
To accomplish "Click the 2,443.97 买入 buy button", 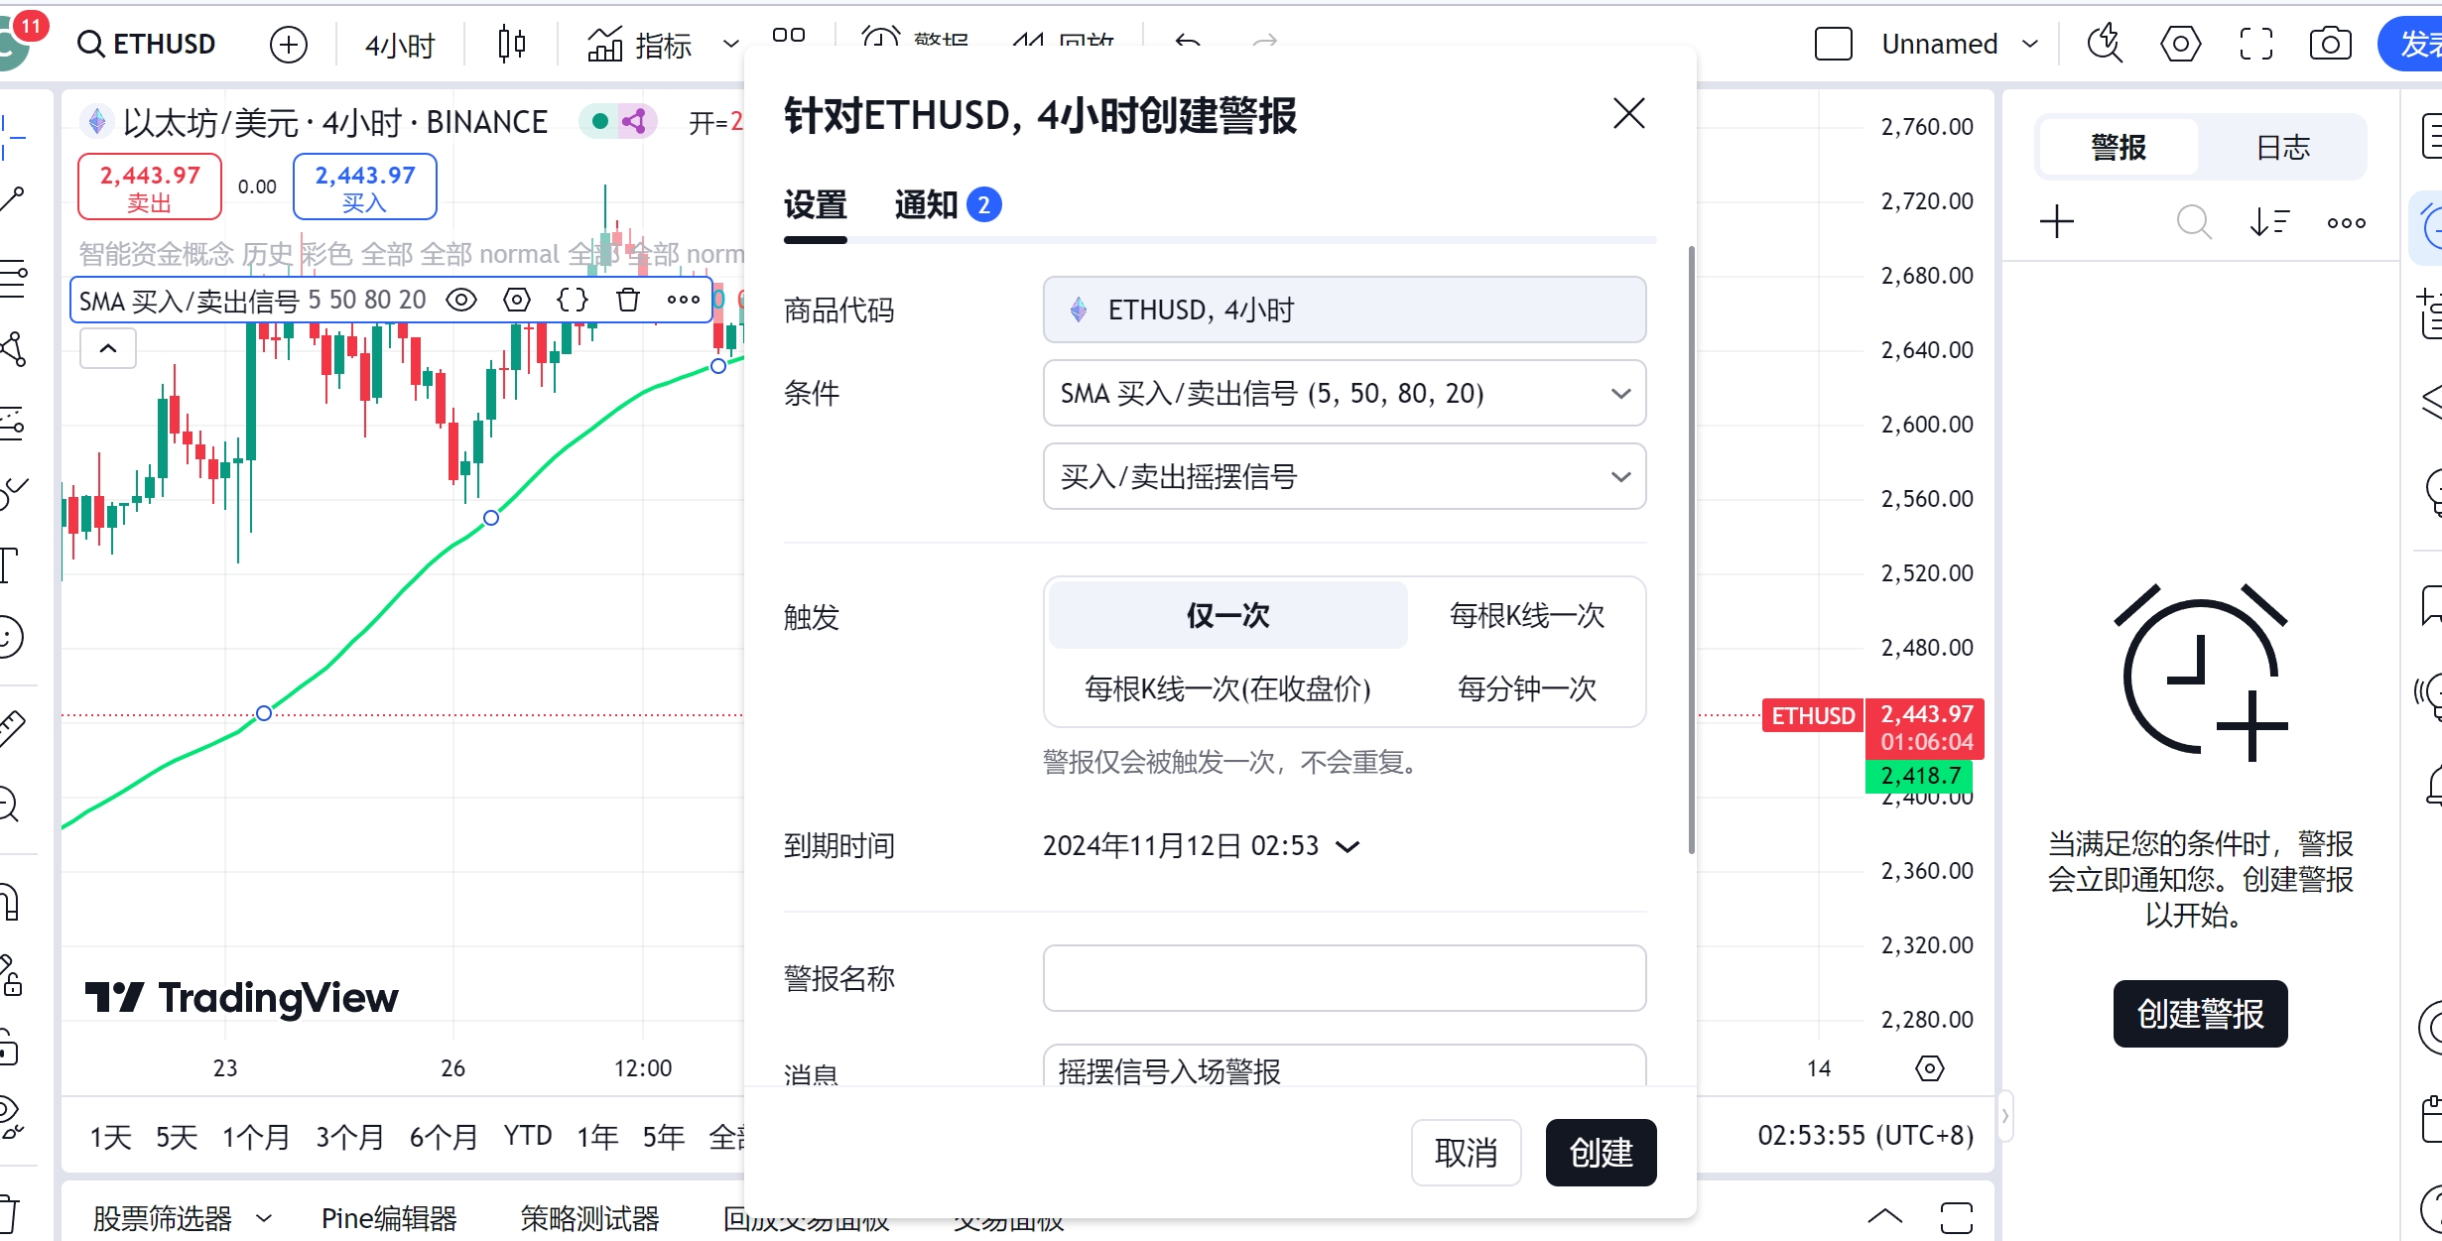I will click(x=364, y=186).
